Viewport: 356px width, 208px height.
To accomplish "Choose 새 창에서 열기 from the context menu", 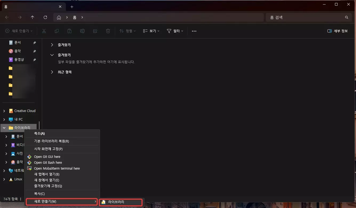I will coord(46,180).
